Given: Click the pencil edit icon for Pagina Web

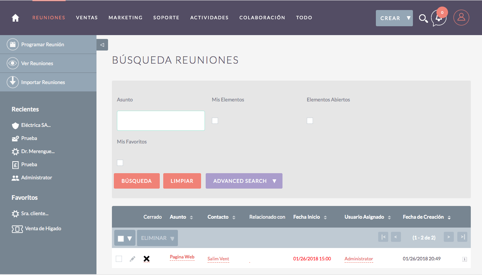Looking at the screenshot, I should pyautogui.click(x=132, y=259).
